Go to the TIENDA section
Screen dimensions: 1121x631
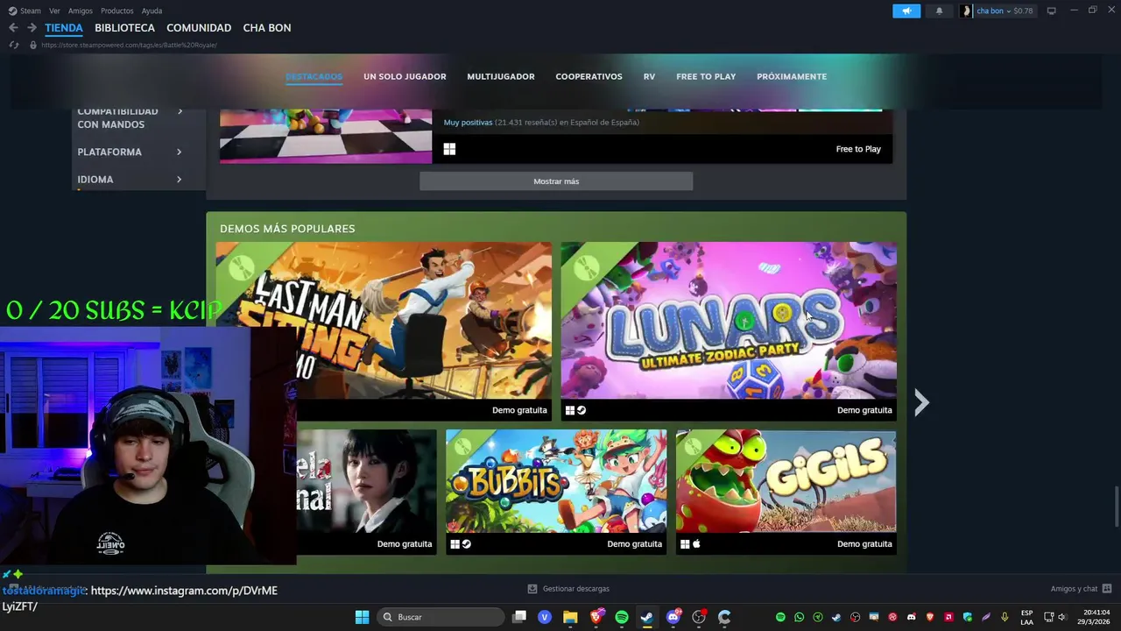(x=64, y=28)
